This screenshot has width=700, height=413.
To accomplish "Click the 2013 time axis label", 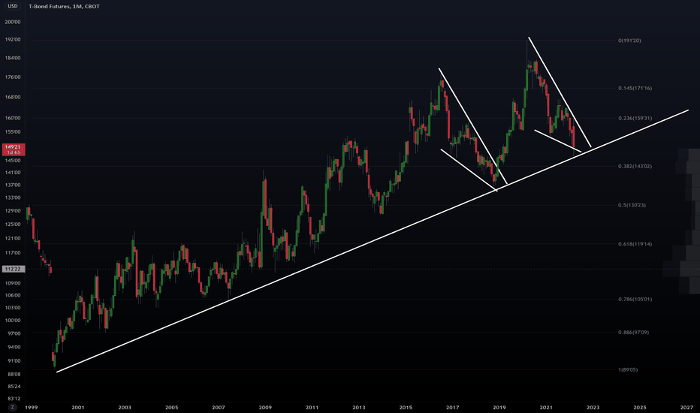I will click(359, 408).
